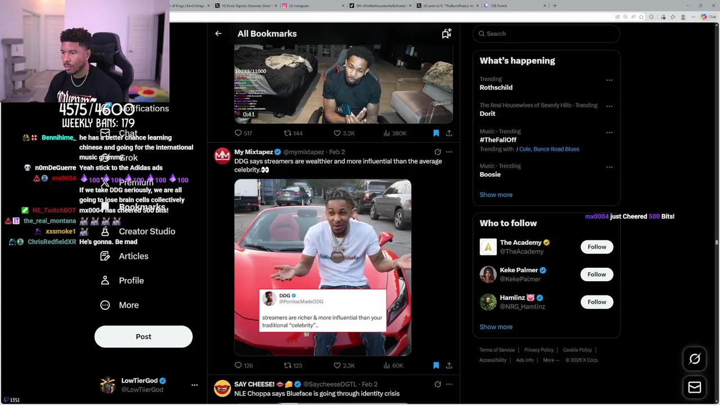Go to Profile in the left sidebar

point(122,281)
